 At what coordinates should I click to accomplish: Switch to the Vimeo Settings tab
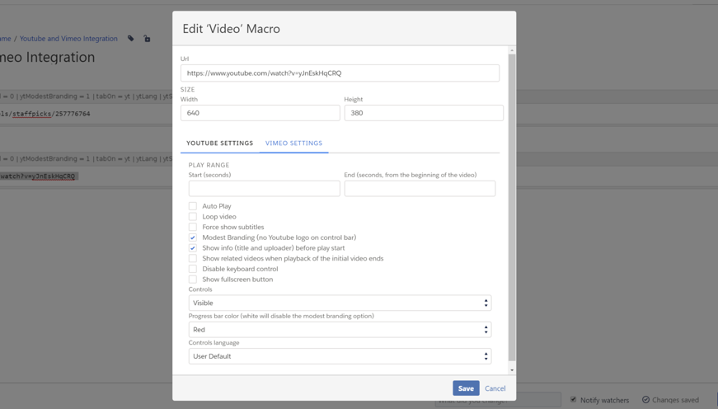pos(293,143)
